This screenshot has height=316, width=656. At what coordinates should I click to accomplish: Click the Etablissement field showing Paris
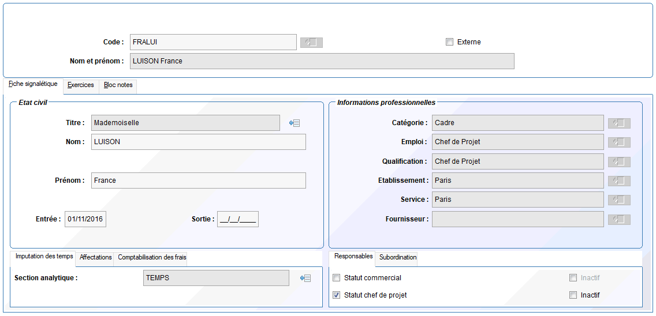pyautogui.click(x=518, y=180)
